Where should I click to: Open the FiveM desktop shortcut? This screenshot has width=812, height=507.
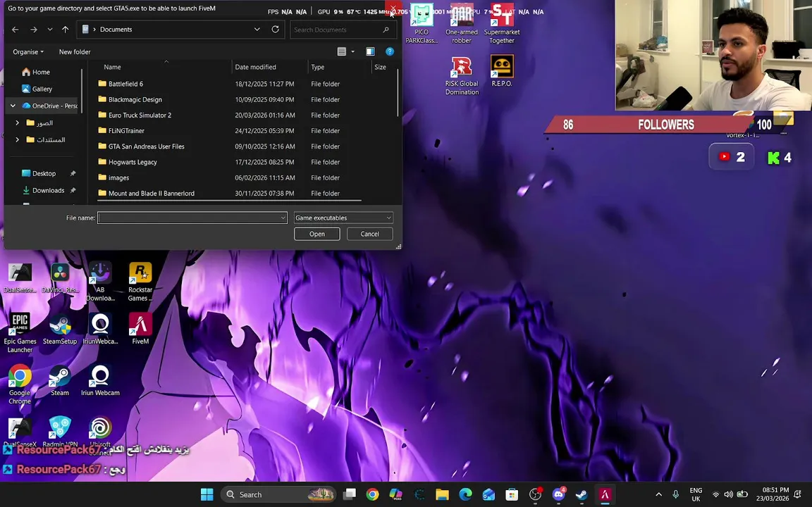pos(140,329)
